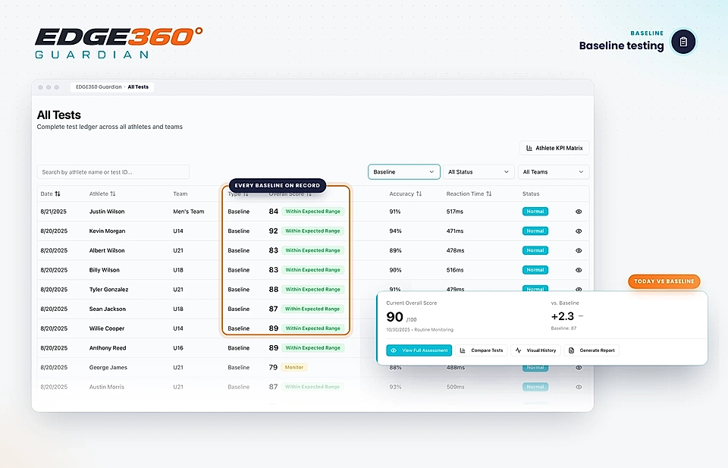The height and width of the screenshot is (468, 728).
Task: Sort by Reaction Time column arrows
Action: 489,193
